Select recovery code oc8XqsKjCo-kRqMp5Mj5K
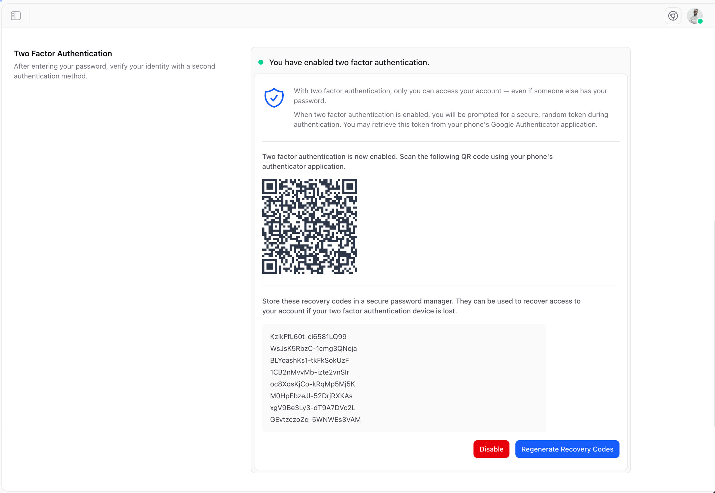 (312, 384)
